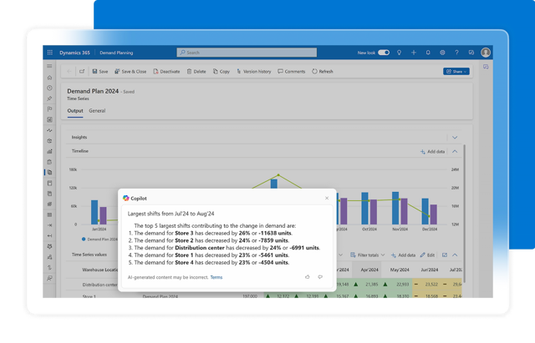
Task: Toggle the New look switch
Action: pos(383,52)
